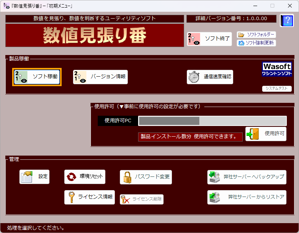Minimize the window
299x233 pixels.
[x=255, y=6]
